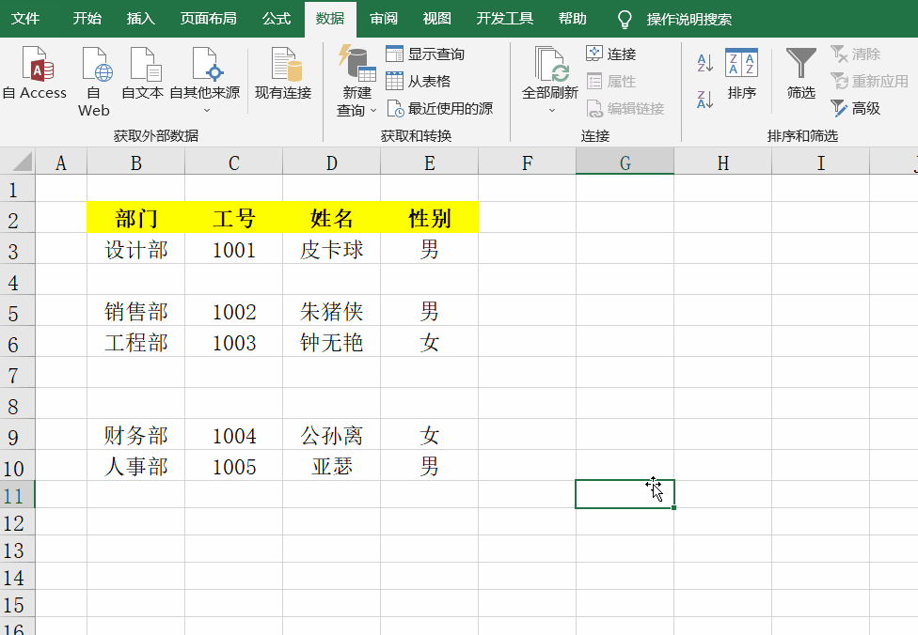918x635 pixels.
Task: Switch to the 帮助 tab
Action: click(x=573, y=19)
